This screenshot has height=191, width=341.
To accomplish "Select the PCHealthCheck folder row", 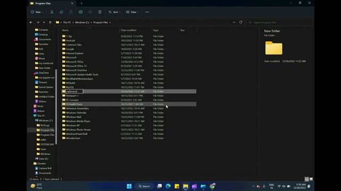I will point(129,104).
